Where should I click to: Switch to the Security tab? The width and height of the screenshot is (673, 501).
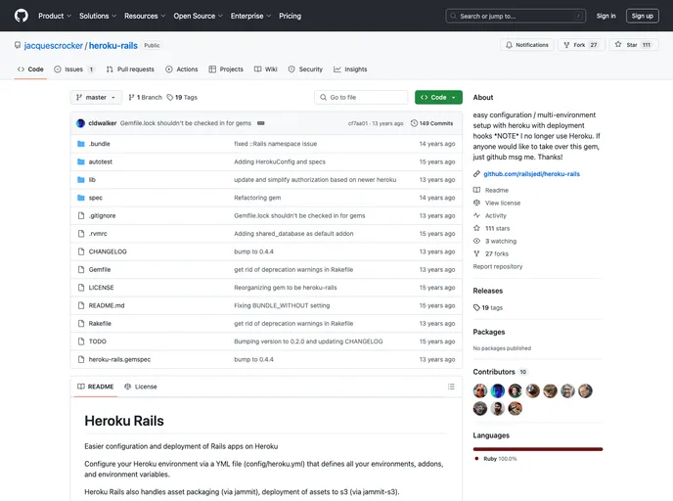pyautogui.click(x=305, y=69)
